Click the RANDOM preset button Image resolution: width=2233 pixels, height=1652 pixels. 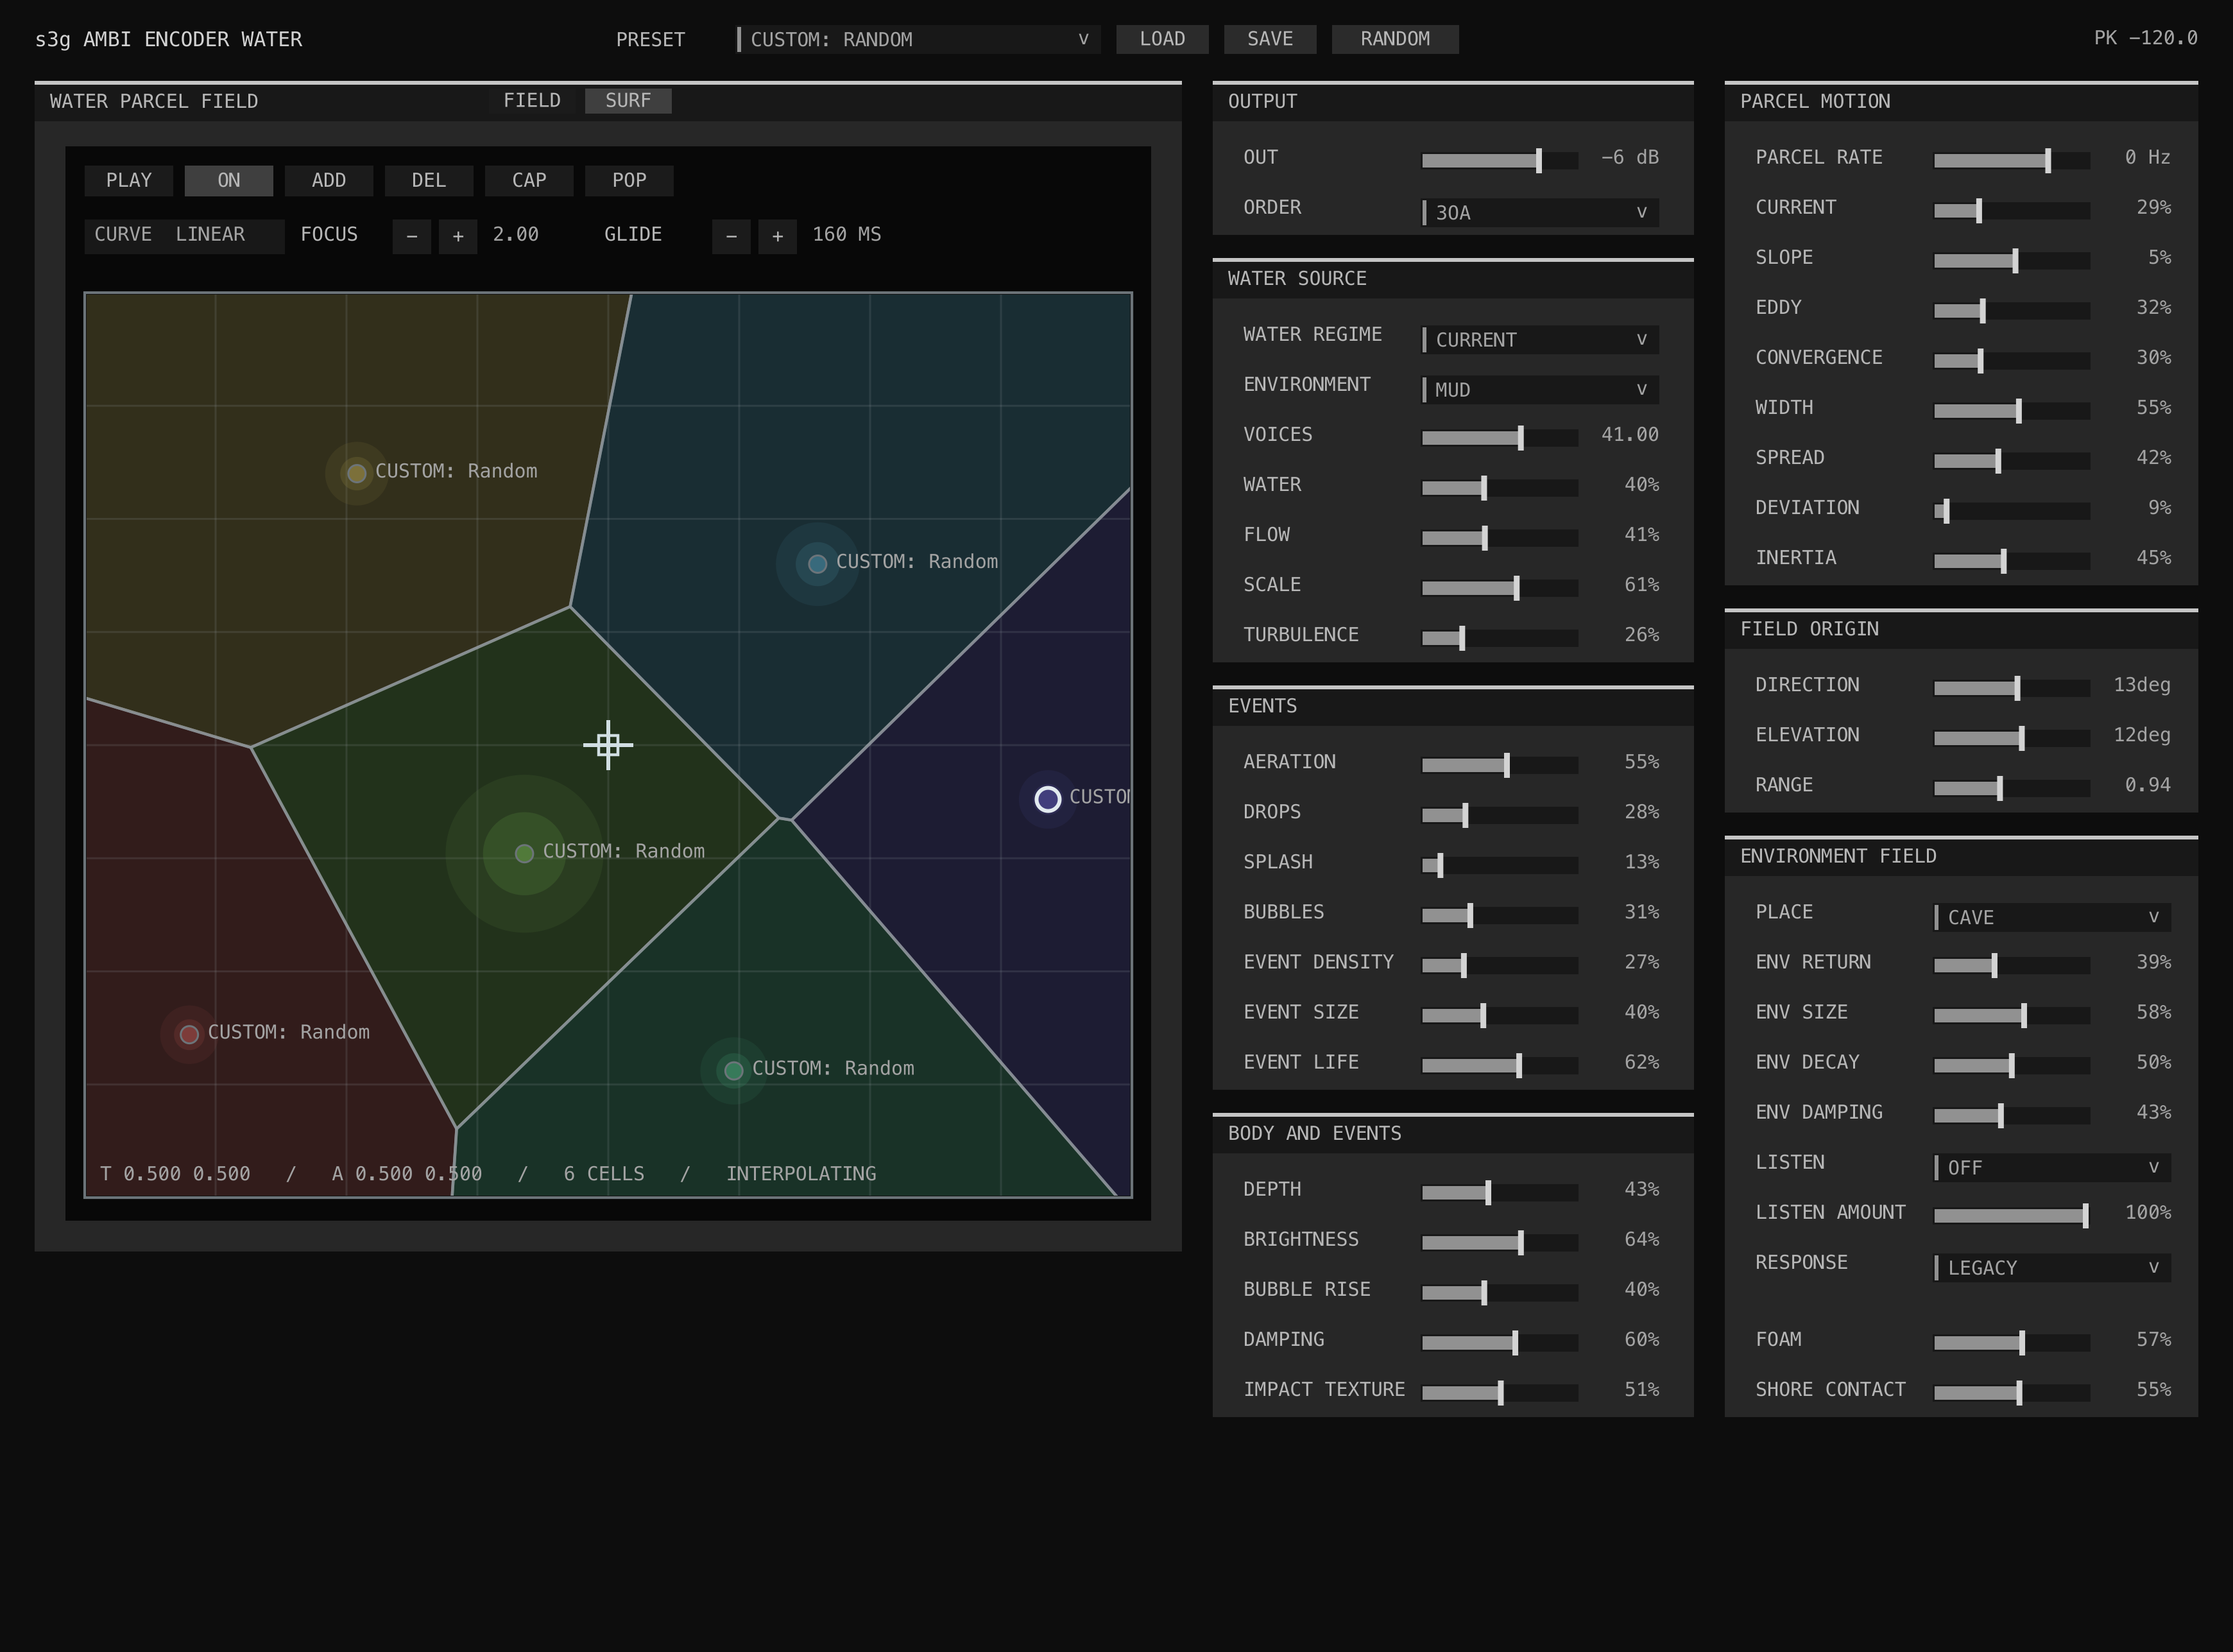tap(1396, 39)
